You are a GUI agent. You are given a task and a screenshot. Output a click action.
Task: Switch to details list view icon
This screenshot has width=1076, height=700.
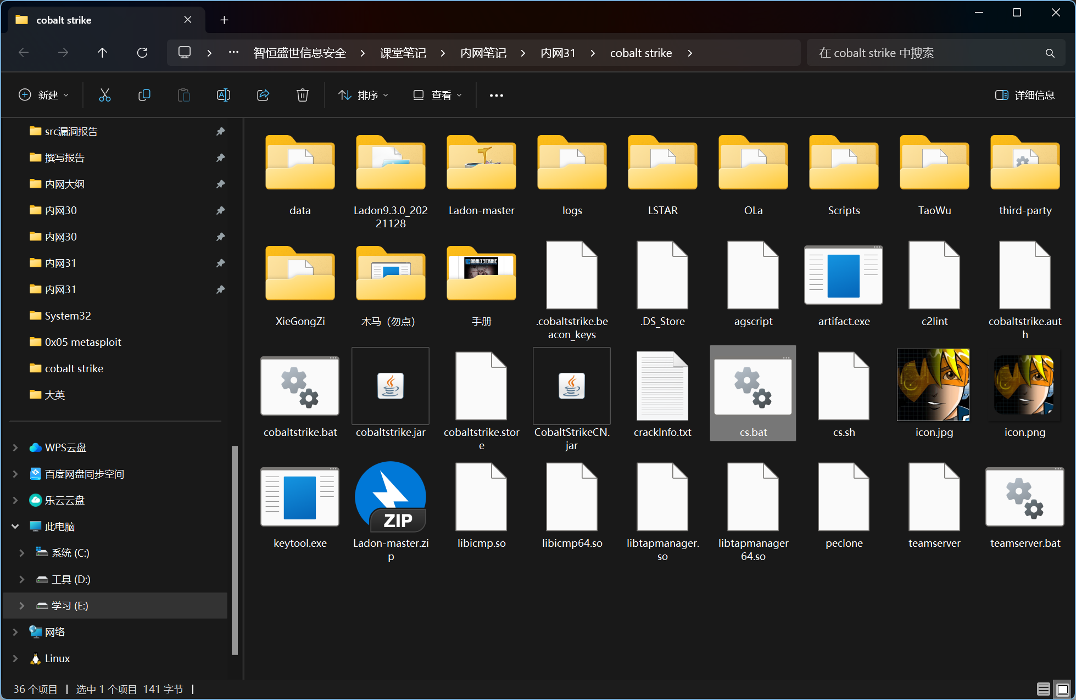[x=1043, y=689]
